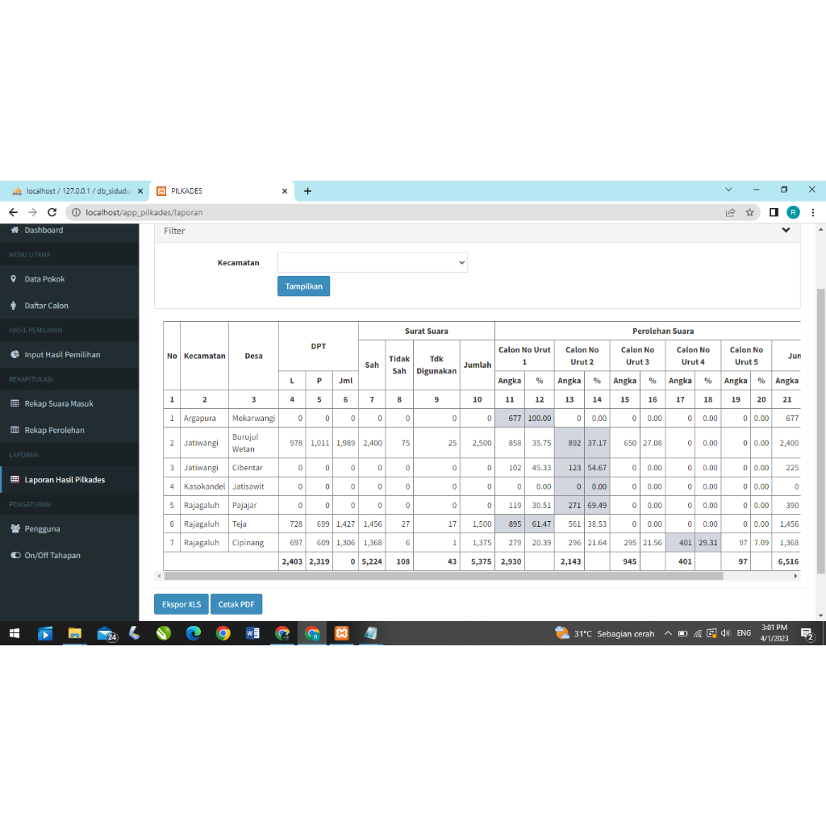
Task: Click the Ekspor XLS button
Action: (181, 604)
